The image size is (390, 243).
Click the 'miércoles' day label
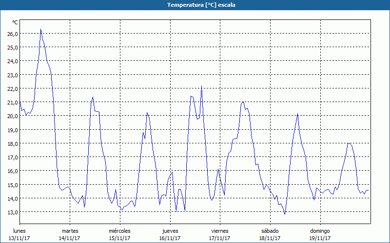pyautogui.click(x=119, y=230)
